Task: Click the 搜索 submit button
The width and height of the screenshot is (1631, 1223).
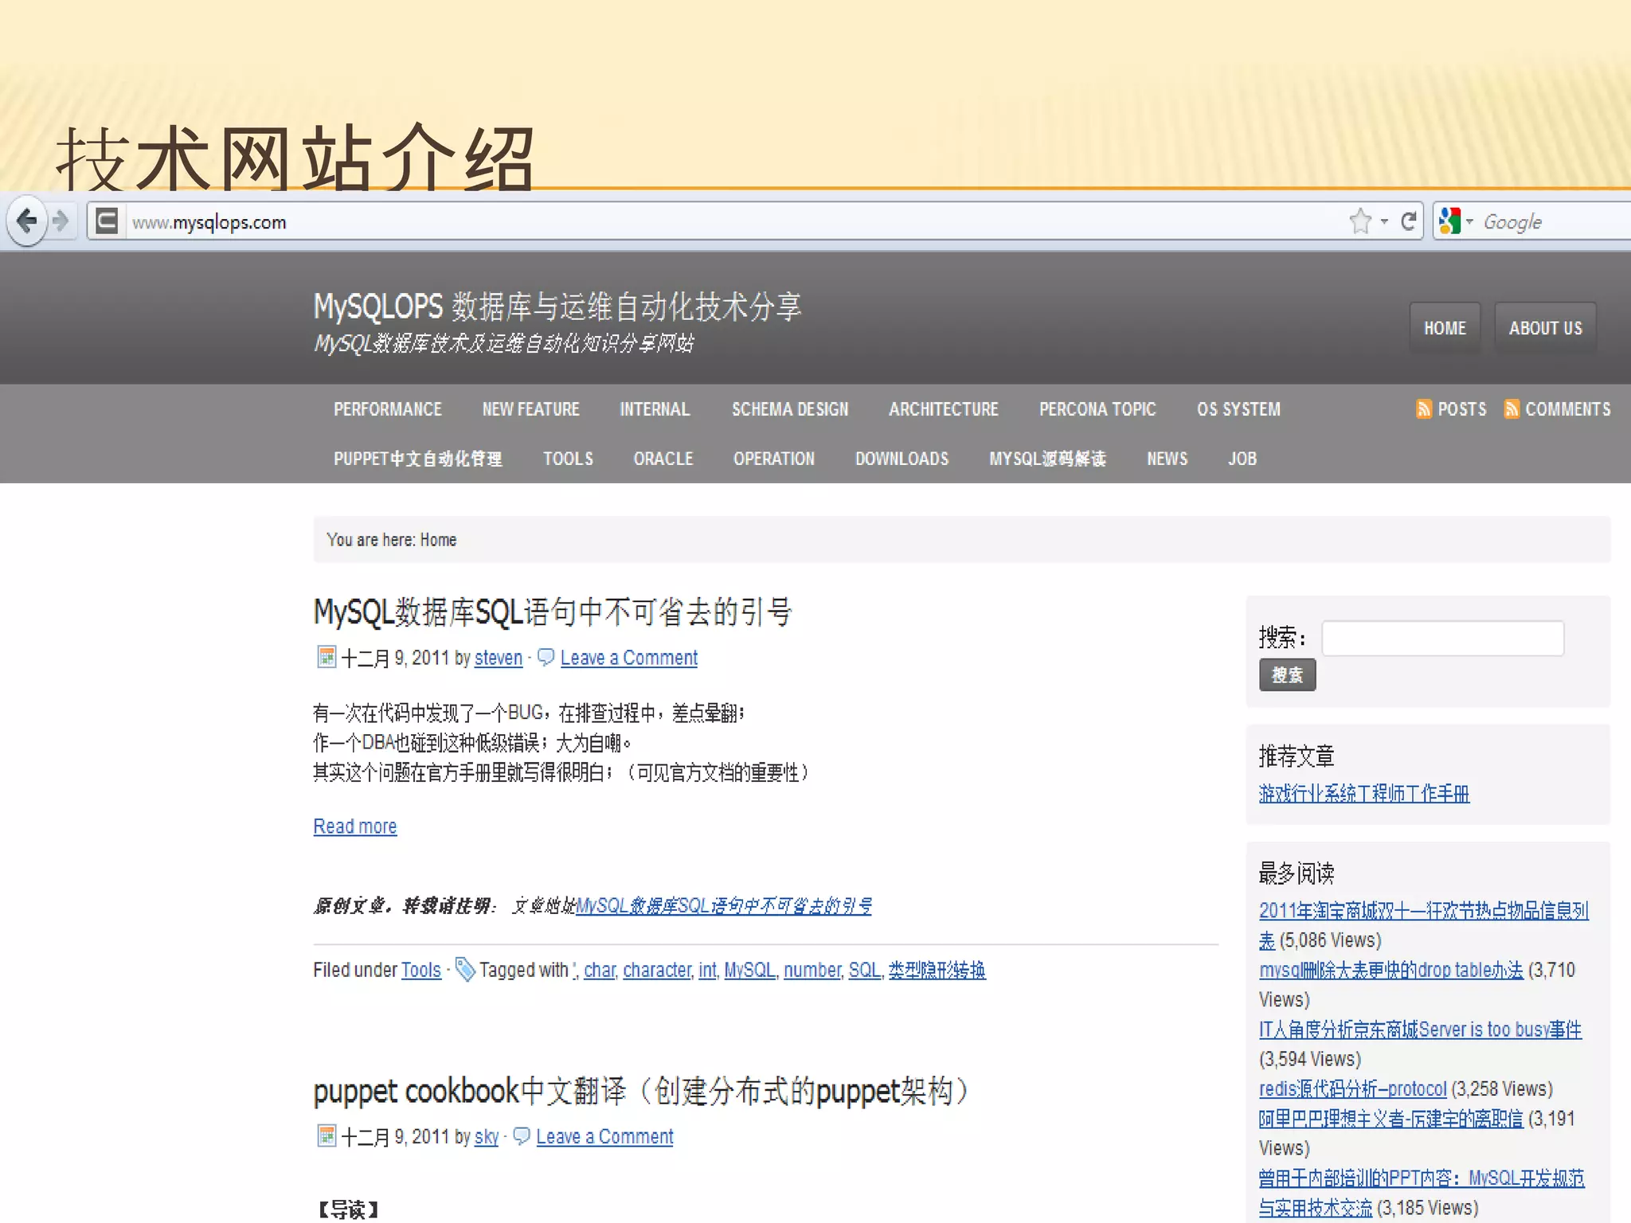Action: tap(1287, 675)
